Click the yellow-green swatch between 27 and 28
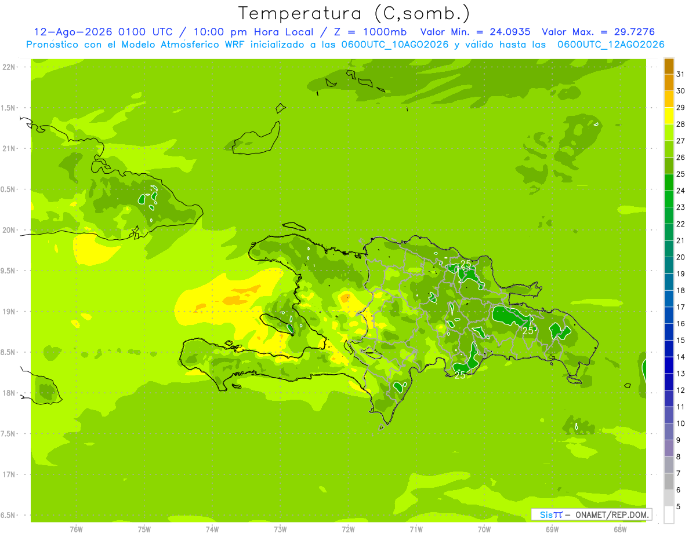This screenshot has width=696, height=537. tap(669, 133)
